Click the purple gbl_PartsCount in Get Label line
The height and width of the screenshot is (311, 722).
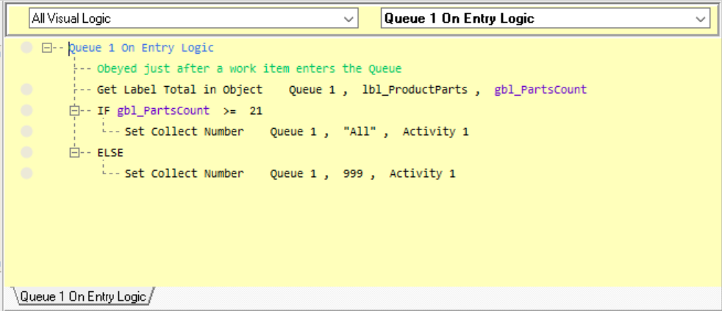(540, 90)
